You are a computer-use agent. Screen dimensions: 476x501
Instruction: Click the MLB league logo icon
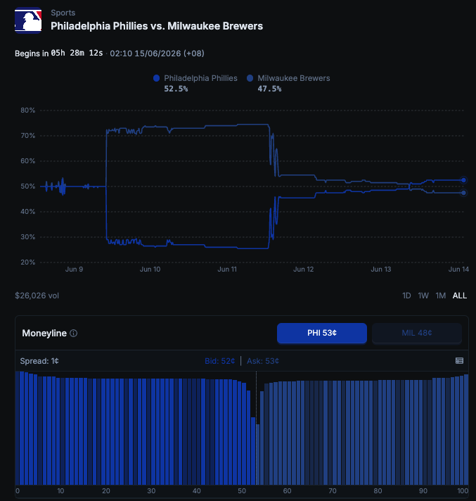click(x=28, y=20)
